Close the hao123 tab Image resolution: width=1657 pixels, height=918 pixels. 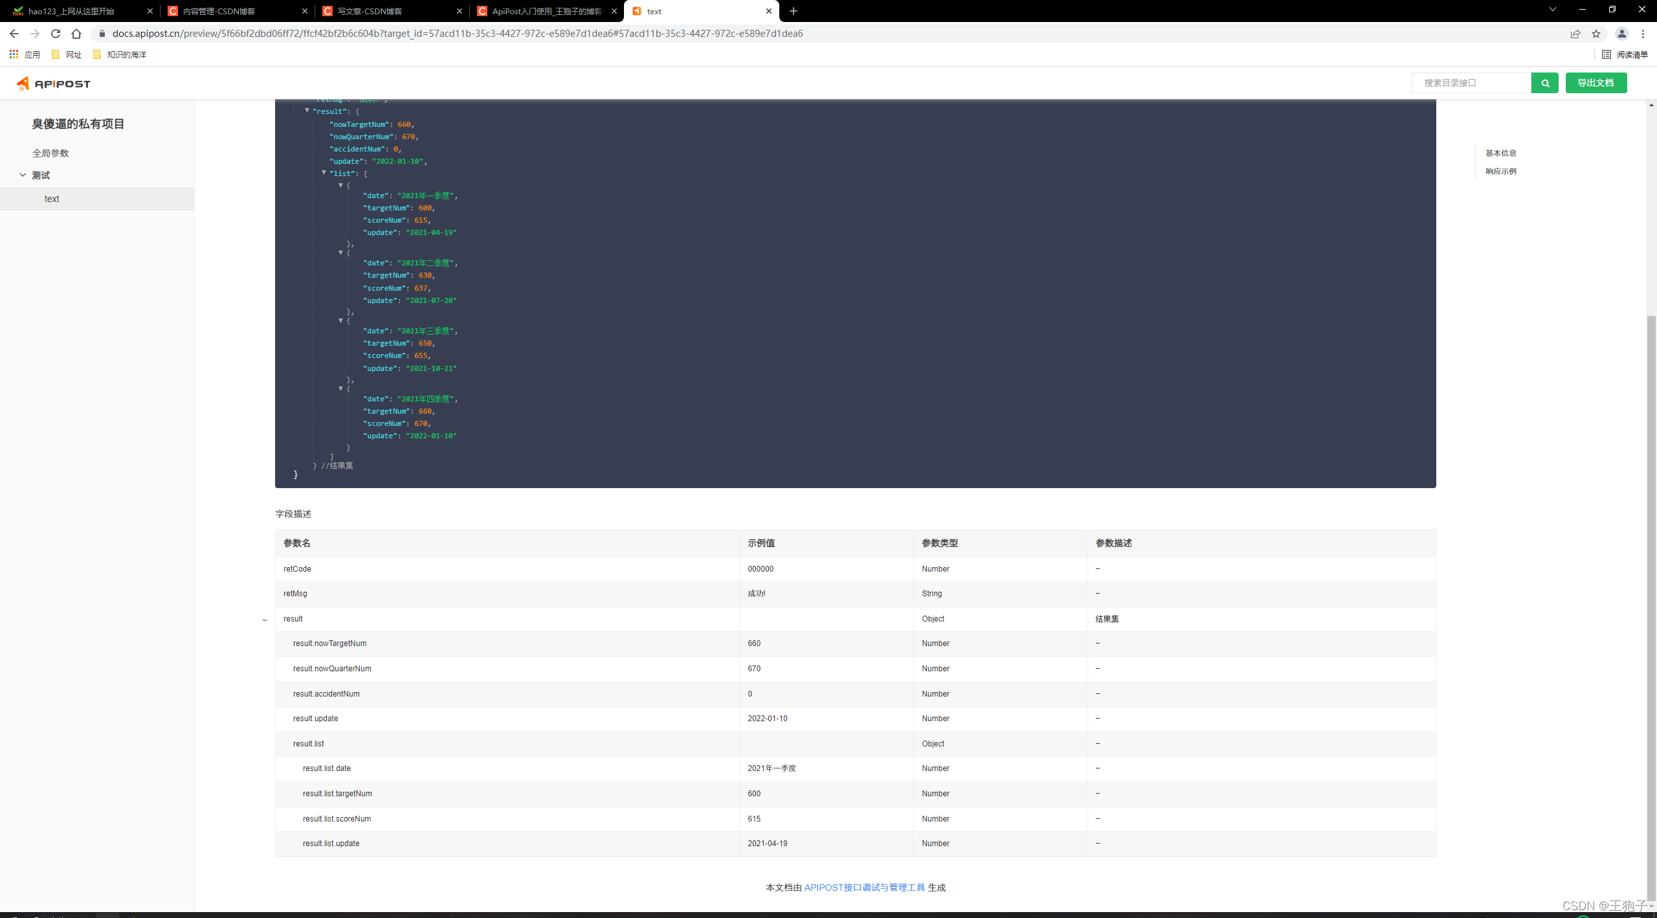(x=150, y=11)
